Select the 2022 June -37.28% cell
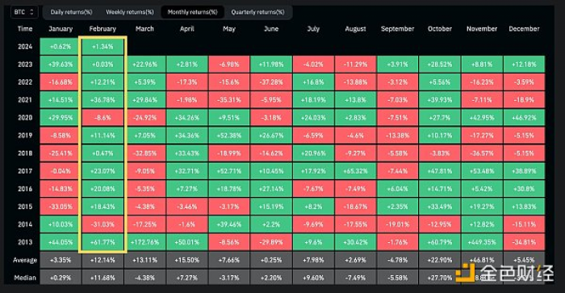Viewport: 565px width, 293px height. (271, 82)
